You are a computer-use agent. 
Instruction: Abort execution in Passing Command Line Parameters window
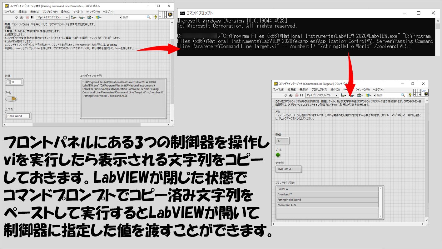(27, 17)
